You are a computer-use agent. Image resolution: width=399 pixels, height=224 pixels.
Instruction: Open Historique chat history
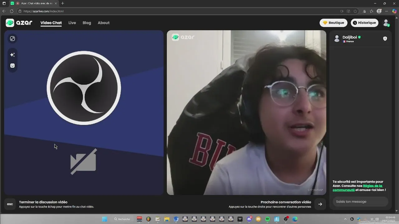pyautogui.click(x=364, y=23)
